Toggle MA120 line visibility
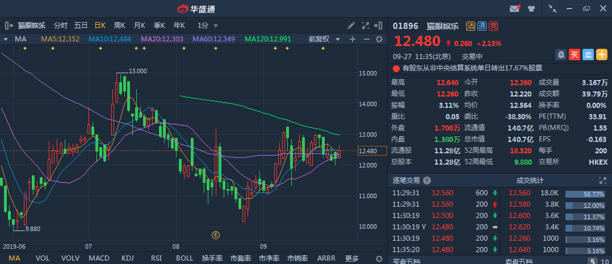Viewport: 612px width, 264px height. pos(268,39)
